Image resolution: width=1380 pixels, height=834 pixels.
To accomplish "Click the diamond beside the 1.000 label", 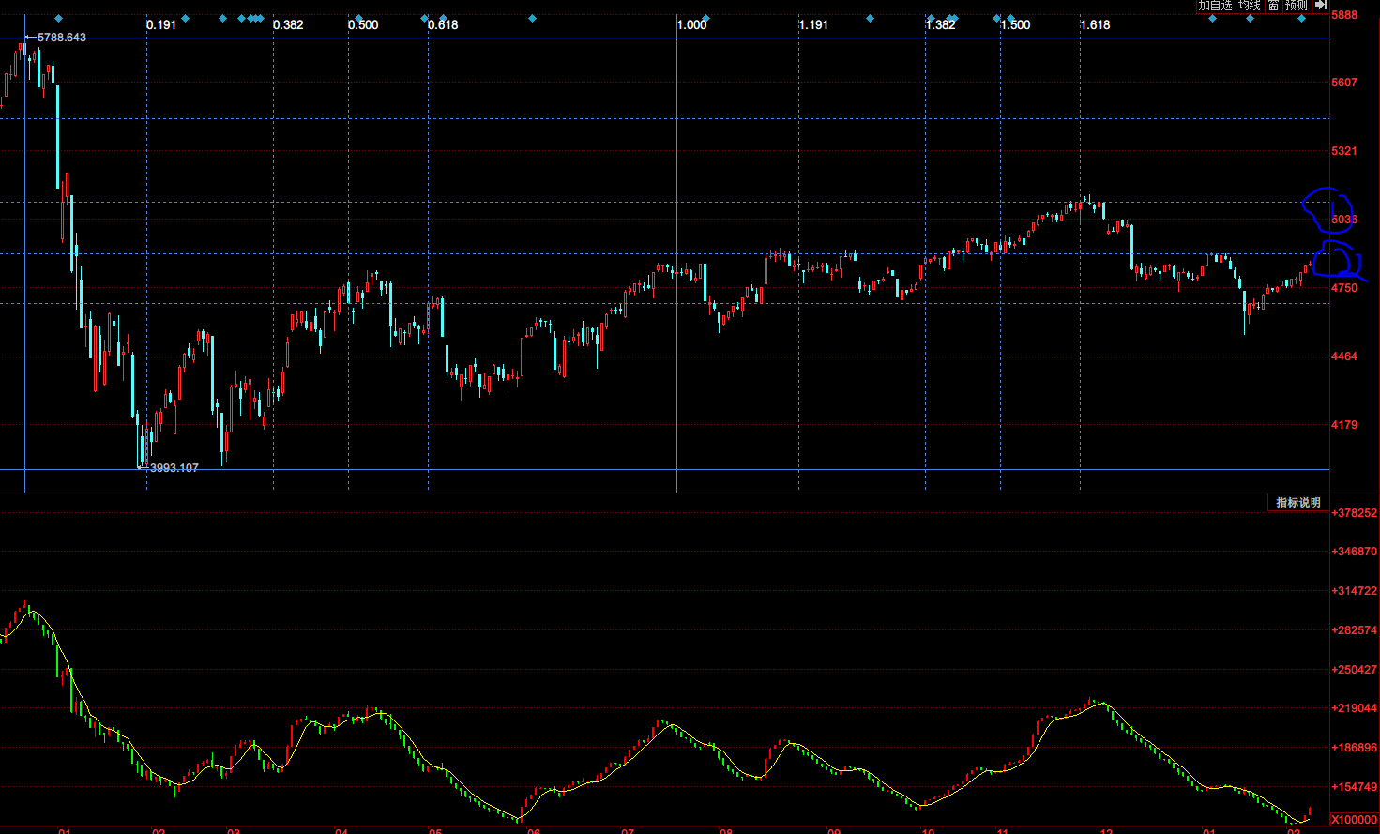I will point(705,18).
